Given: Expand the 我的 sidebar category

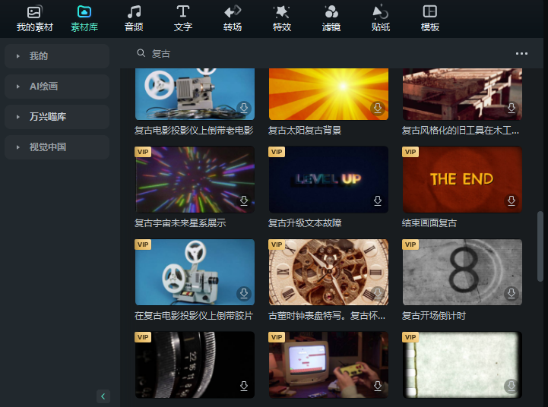Looking at the screenshot, I should [x=57, y=56].
